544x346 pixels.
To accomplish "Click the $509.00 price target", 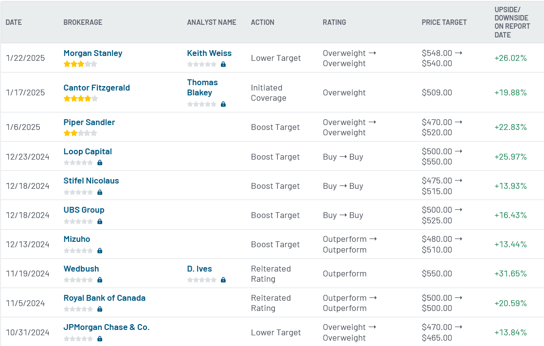I will click(x=437, y=92).
